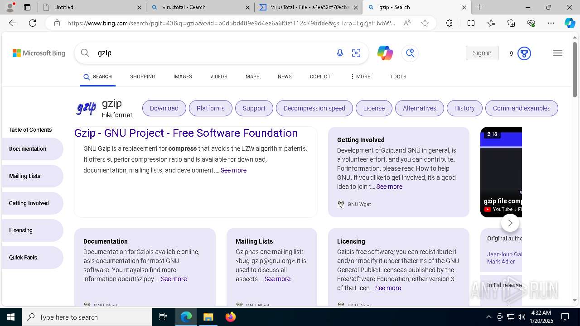Image resolution: width=580 pixels, height=326 pixels.
Task: Click the Microsoft Bing logo
Action: 39,53
